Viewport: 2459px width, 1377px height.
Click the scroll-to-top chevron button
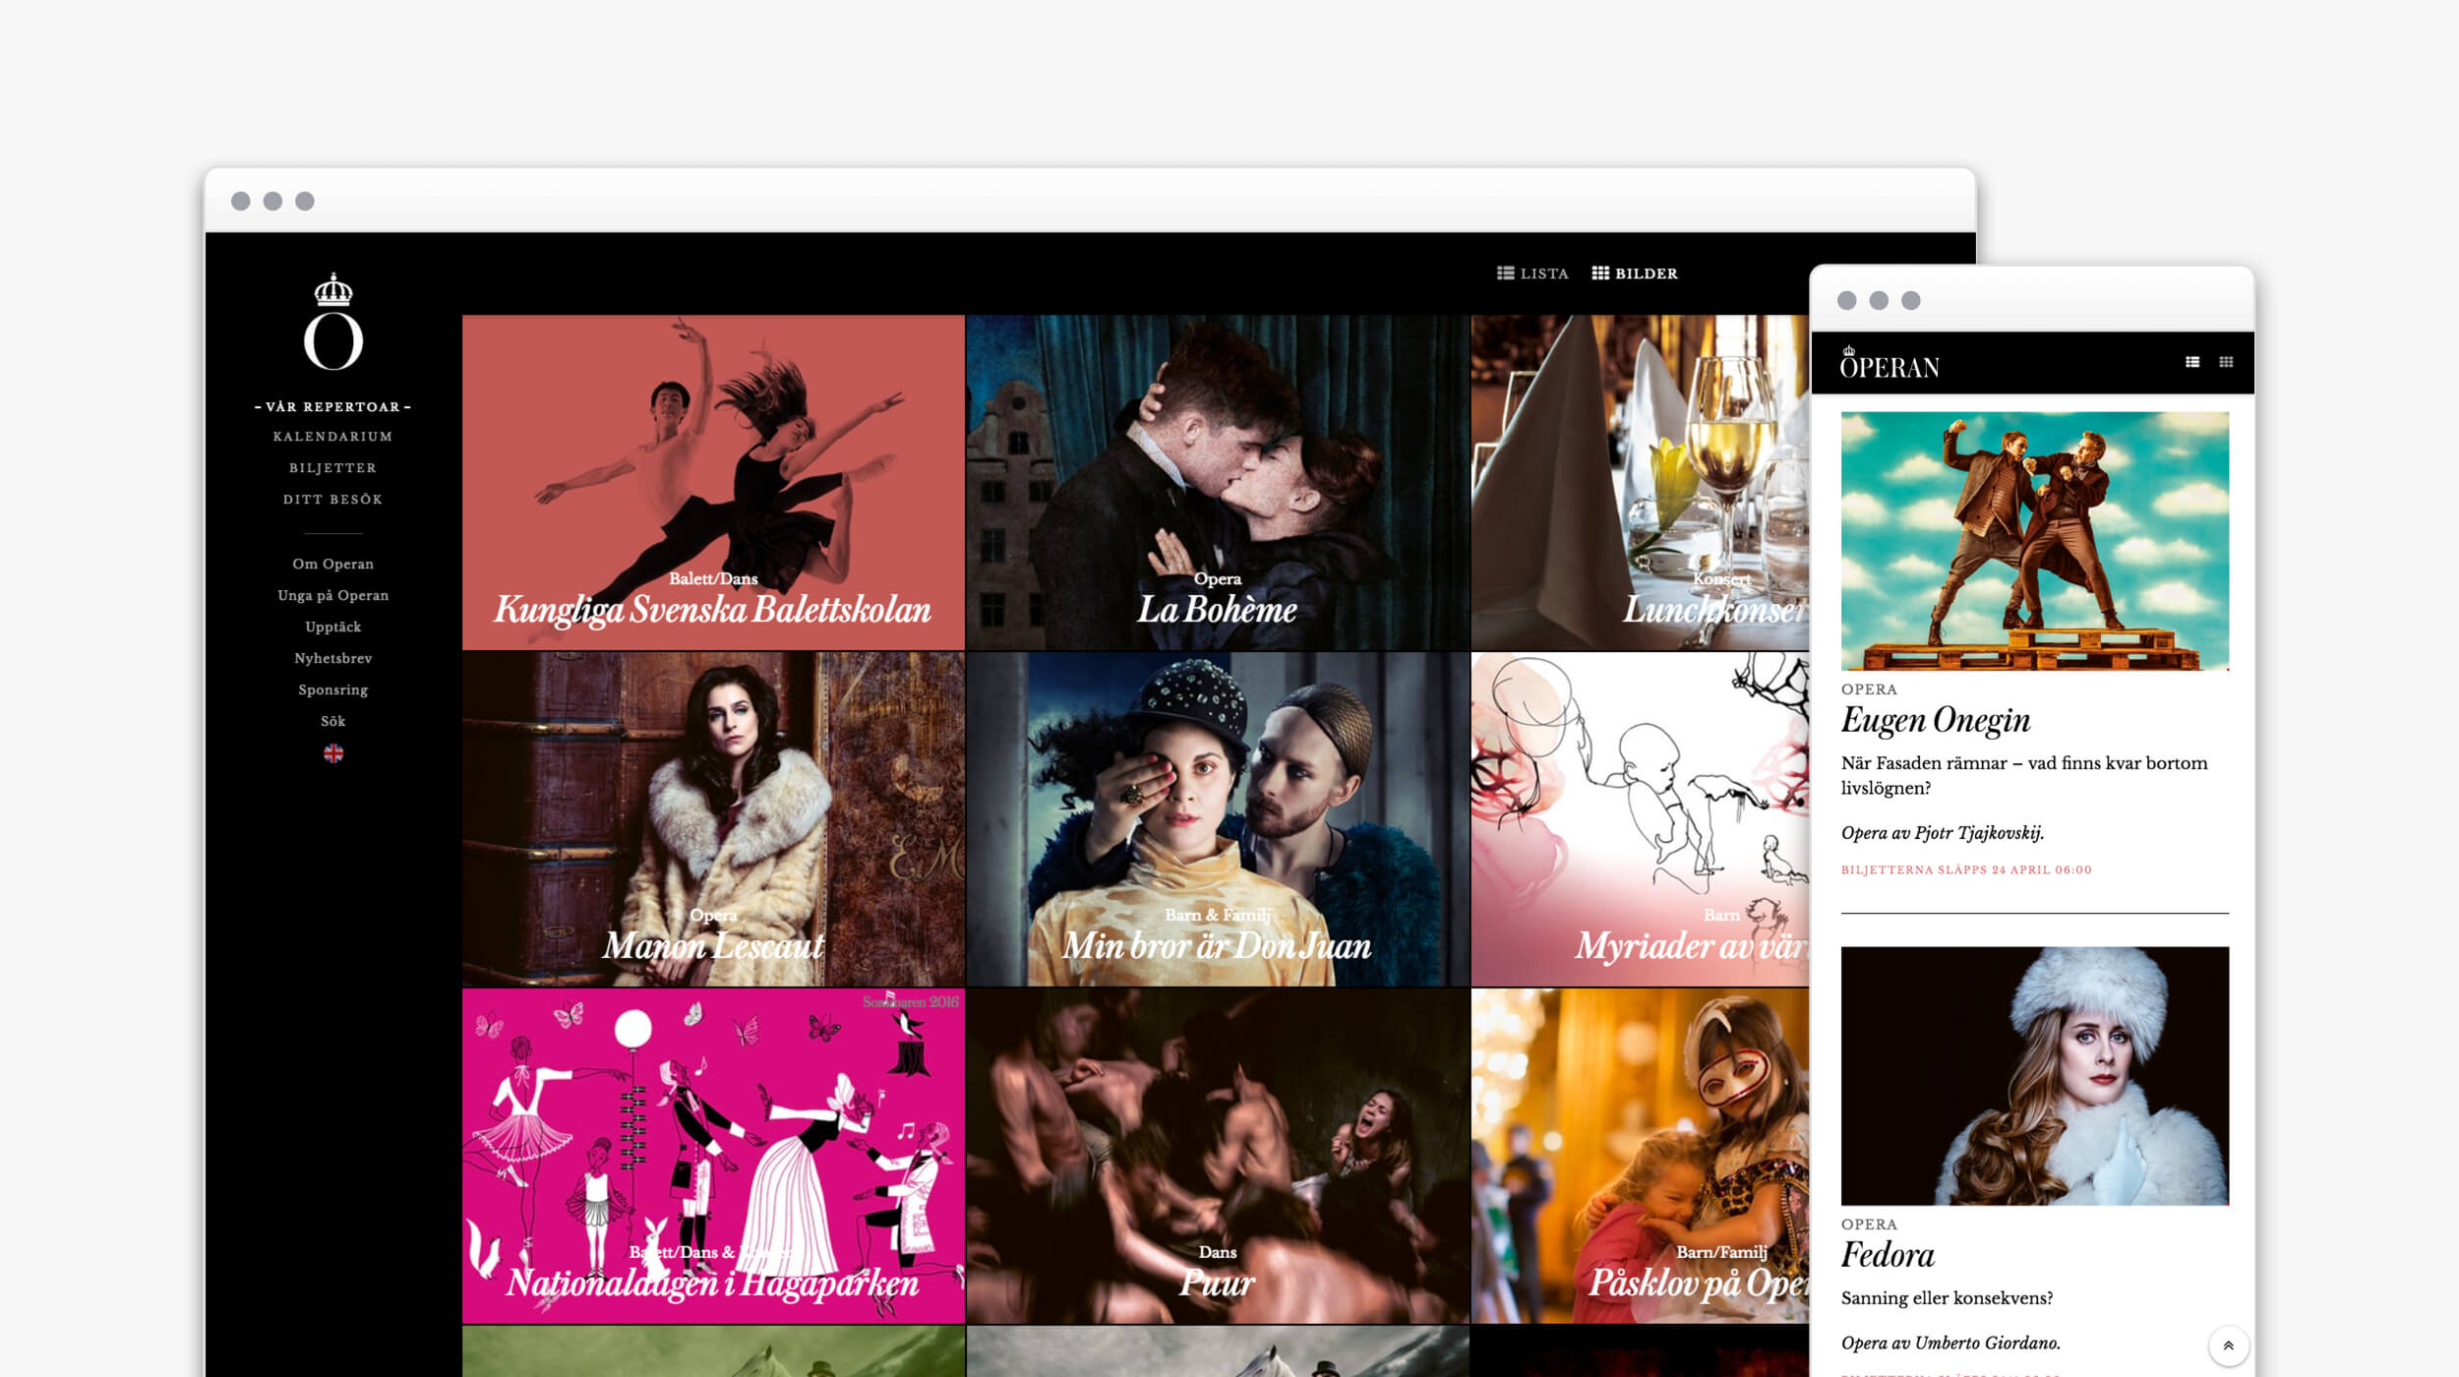click(x=2228, y=1346)
